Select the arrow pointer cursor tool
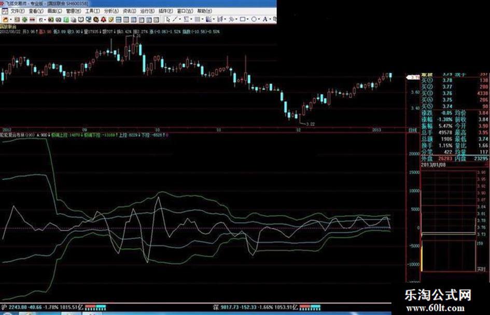This screenshot has height=315, width=490. 167,20
